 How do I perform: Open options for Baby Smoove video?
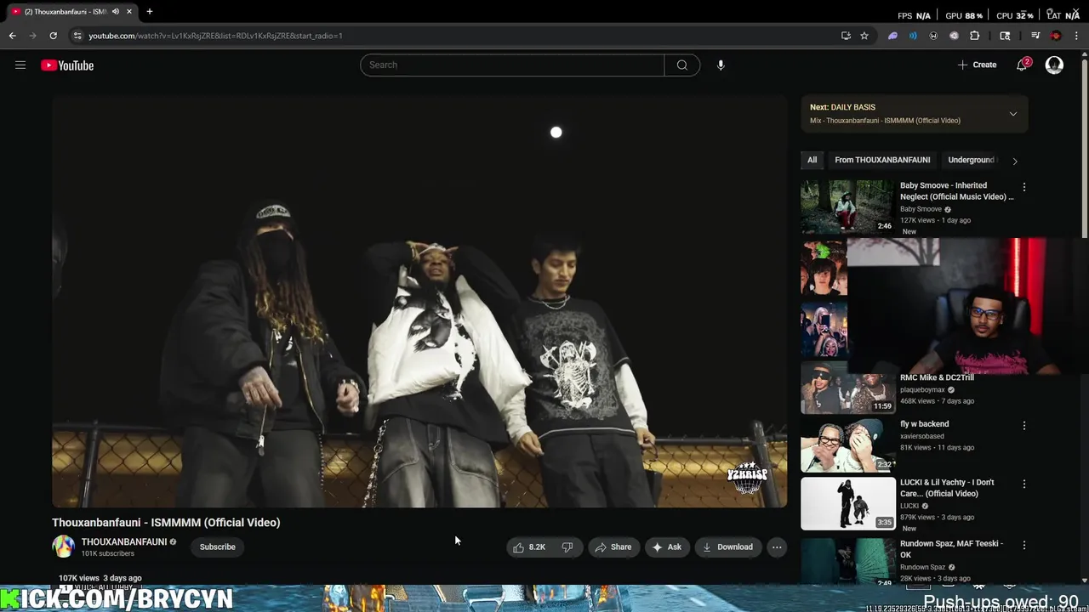click(x=1024, y=187)
